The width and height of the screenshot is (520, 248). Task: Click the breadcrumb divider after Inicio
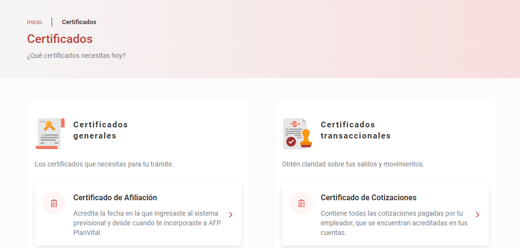(x=52, y=22)
